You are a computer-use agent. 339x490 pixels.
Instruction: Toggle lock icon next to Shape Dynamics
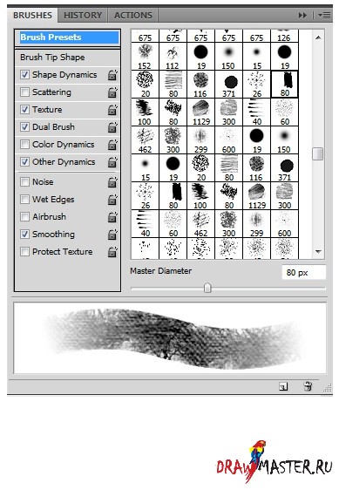pyautogui.click(x=112, y=75)
